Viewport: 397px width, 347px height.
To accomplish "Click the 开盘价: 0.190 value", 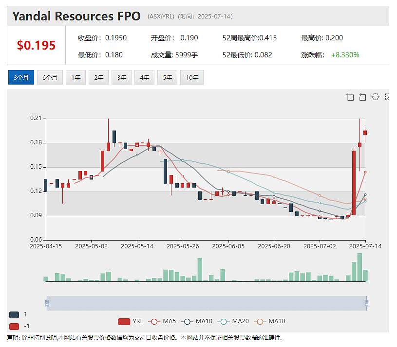I will [174, 38].
